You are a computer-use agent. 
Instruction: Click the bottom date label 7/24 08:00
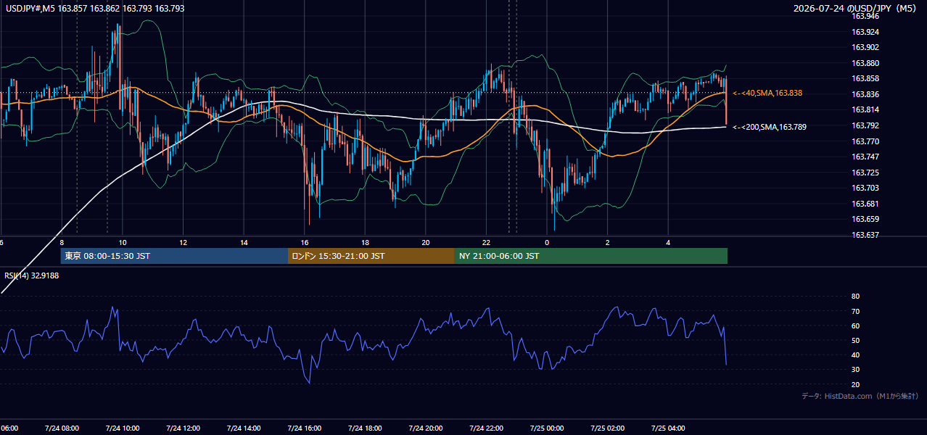click(x=62, y=428)
